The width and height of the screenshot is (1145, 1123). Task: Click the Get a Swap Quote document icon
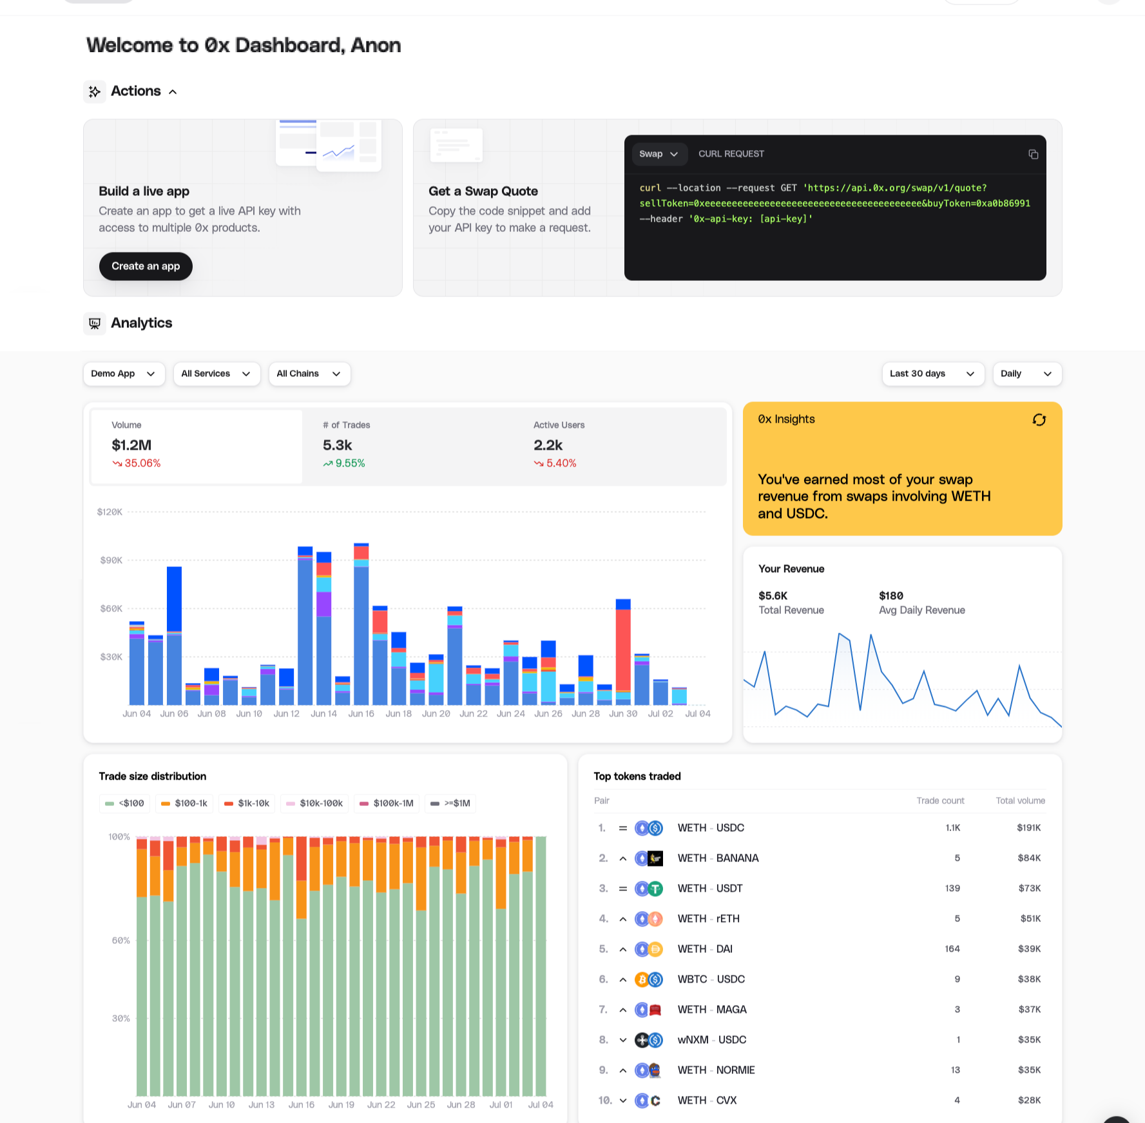(x=456, y=145)
